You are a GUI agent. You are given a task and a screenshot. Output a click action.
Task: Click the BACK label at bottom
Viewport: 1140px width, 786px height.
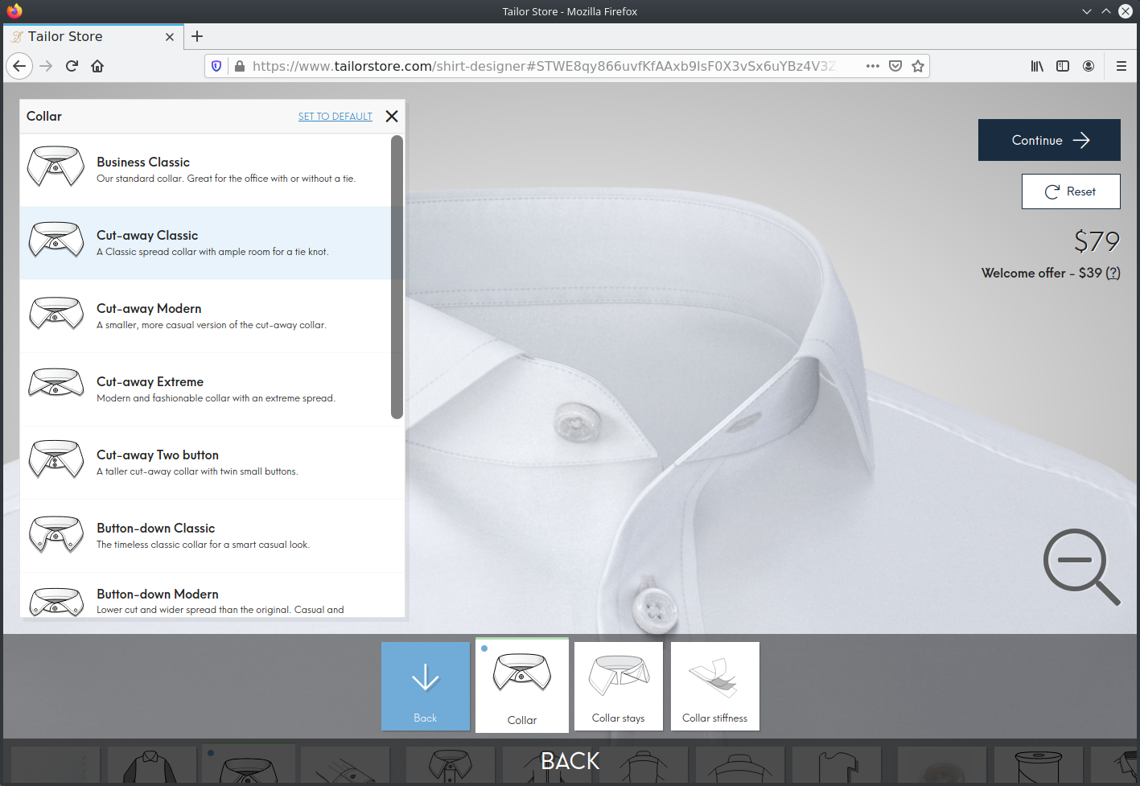[570, 761]
